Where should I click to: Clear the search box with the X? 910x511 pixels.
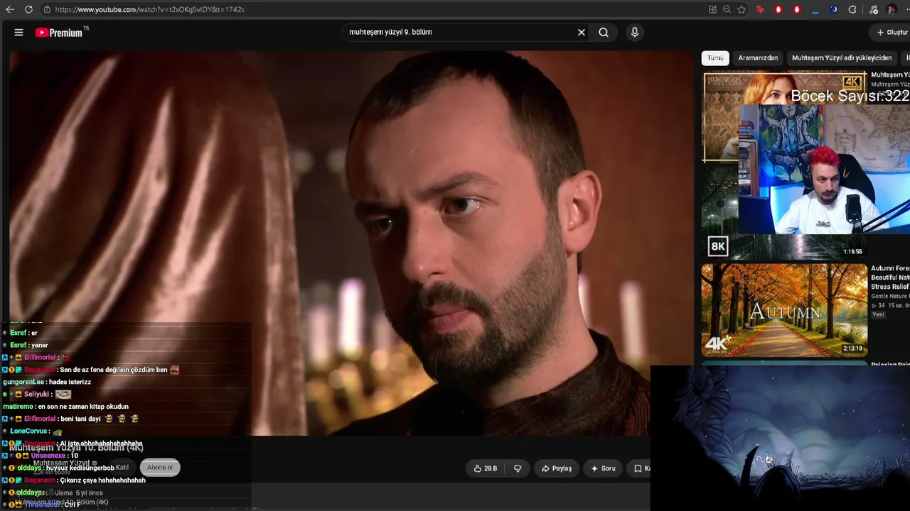tap(581, 32)
